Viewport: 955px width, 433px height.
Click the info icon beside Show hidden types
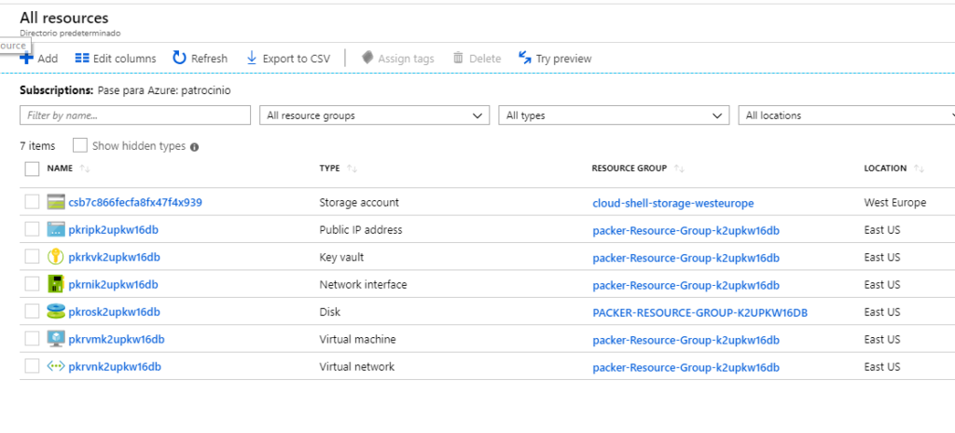click(x=194, y=146)
